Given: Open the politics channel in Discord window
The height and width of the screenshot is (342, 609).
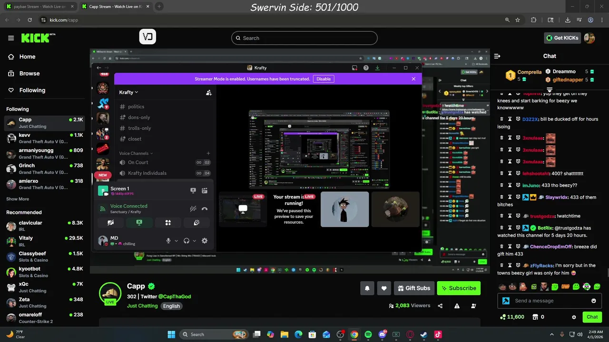Looking at the screenshot, I should (x=136, y=107).
